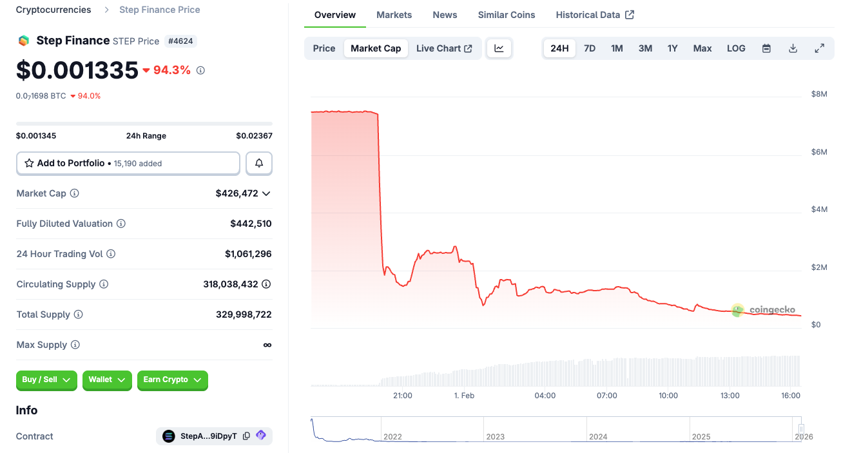Open the Historical Data tab
This screenshot has width=841, height=453.
588,14
